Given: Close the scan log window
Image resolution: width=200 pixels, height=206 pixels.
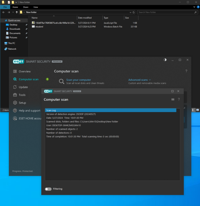Looking at the screenshot, I should pos(178,91).
